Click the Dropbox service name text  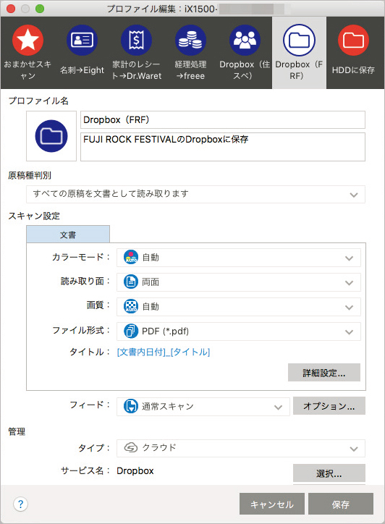coord(135,471)
